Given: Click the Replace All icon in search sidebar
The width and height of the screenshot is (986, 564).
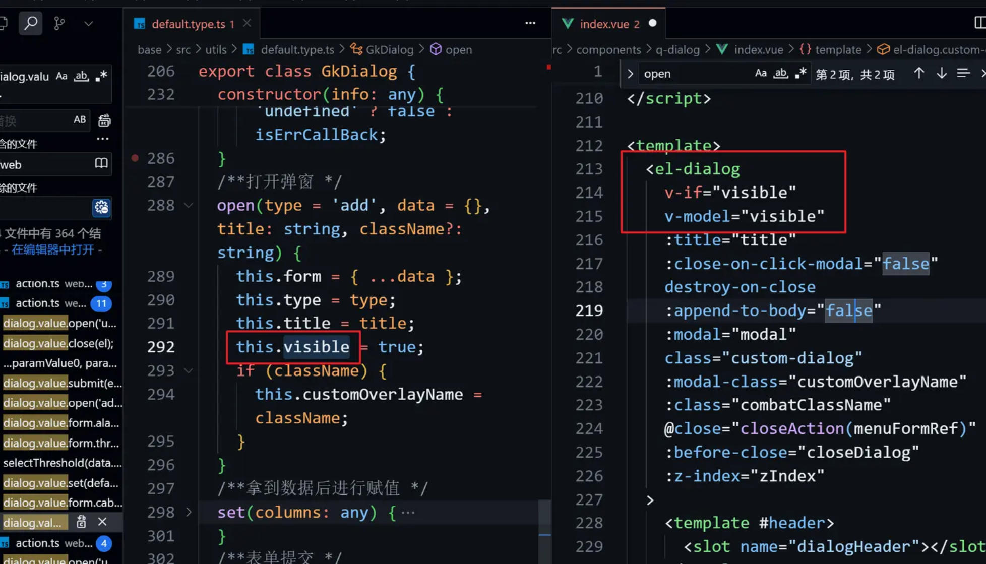Looking at the screenshot, I should pos(104,120).
